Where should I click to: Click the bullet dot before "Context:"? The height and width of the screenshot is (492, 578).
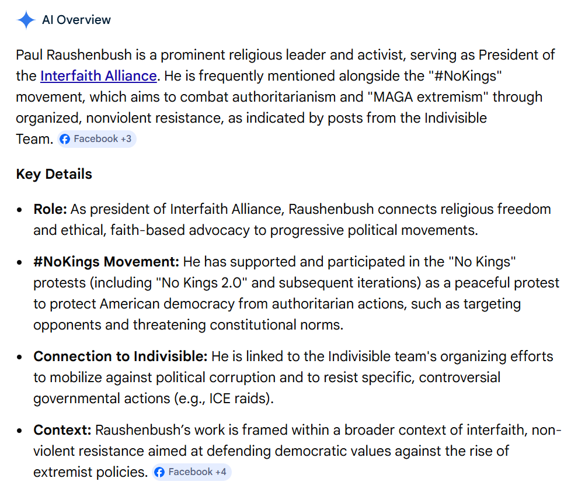point(20,431)
